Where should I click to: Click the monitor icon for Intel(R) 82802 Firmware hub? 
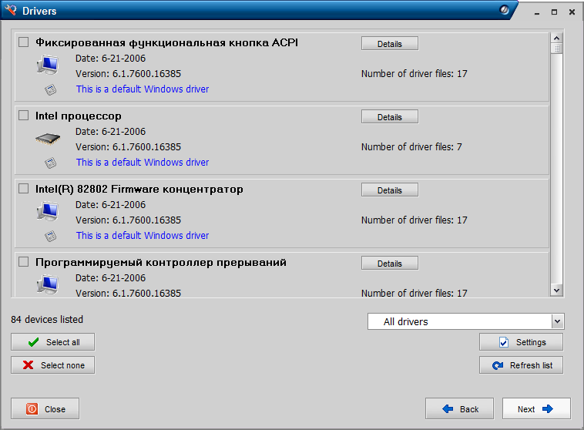tap(48, 211)
